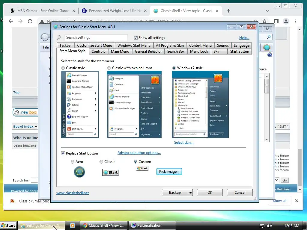Click the network tray icon
Image resolution: width=307 pixels, height=230 pixels.
pos(262,226)
